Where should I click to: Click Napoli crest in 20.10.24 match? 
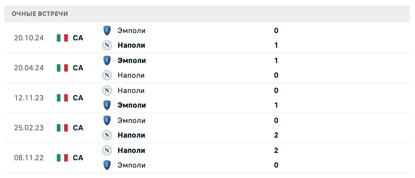click(x=107, y=45)
